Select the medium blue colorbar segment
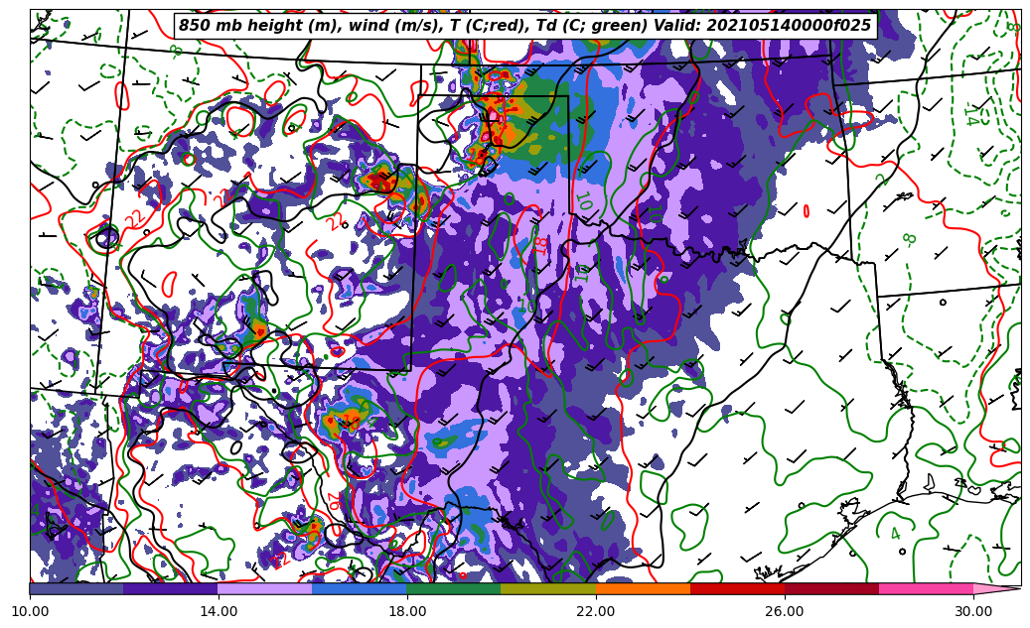Image resolution: width=1030 pixels, height=628 pixels. tap(360, 589)
